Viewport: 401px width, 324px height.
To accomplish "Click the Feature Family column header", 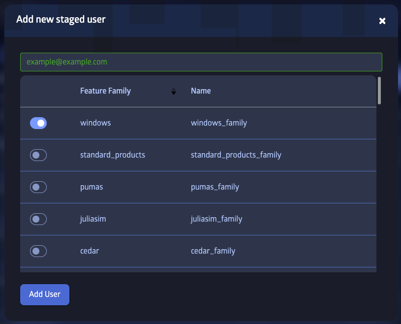I will tap(105, 91).
